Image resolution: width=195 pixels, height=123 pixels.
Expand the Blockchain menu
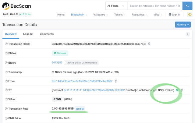click(79, 15)
